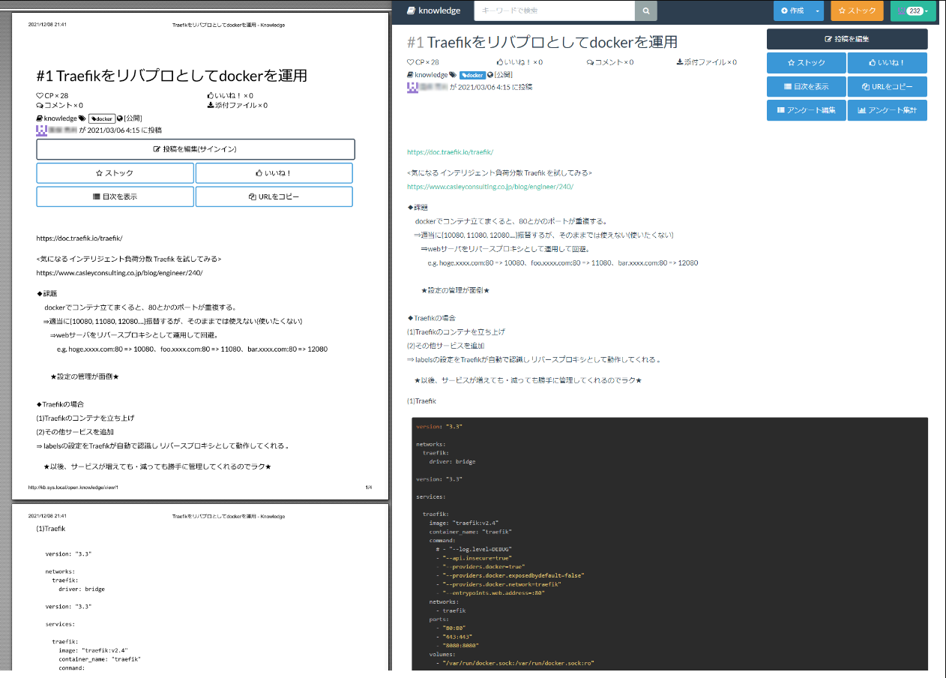The image size is (946, 678).
Task: Open the アンケート集計 survey results button
Action: tap(887, 110)
